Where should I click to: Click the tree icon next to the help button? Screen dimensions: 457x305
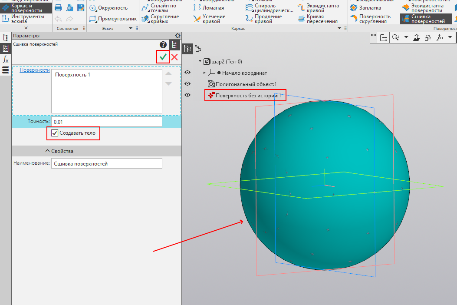coord(174,45)
